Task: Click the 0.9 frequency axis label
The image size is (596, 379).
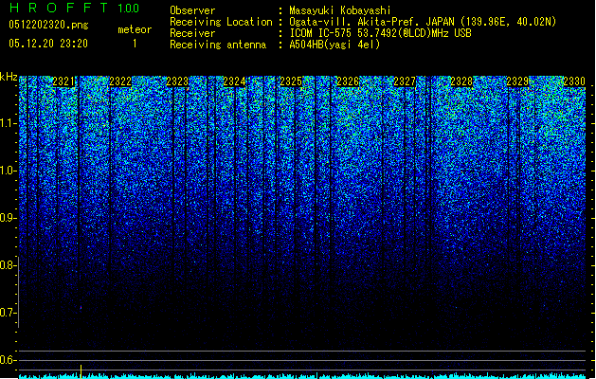Action: [x=9, y=218]
